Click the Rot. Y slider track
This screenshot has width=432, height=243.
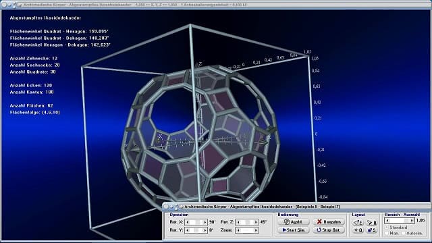196,230
